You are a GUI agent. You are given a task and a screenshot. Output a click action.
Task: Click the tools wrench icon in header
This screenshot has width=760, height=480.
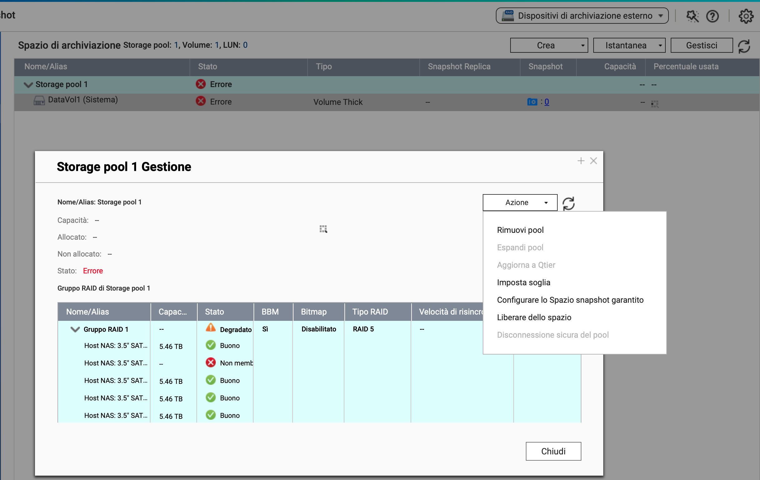[692, 16]
